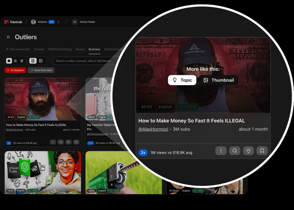The image size is (294, 210).
Task: Click the image icon inside the Thumbnail button
Action: (206, 80)
